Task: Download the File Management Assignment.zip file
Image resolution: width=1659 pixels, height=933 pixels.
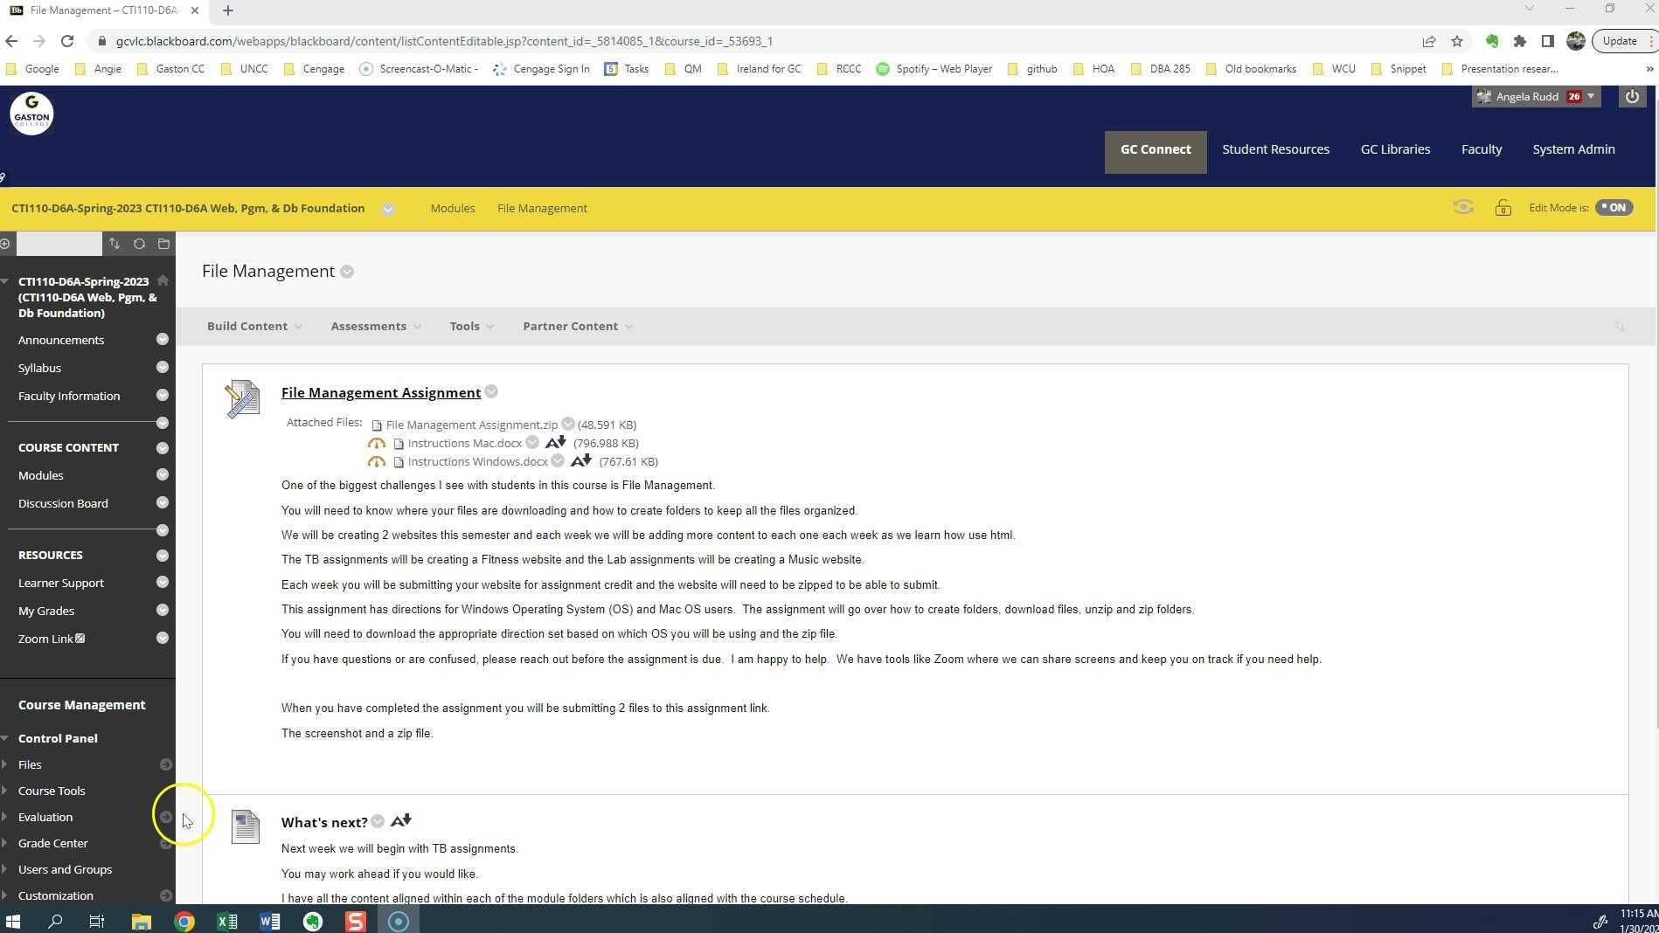Action: tap(471, 425)
